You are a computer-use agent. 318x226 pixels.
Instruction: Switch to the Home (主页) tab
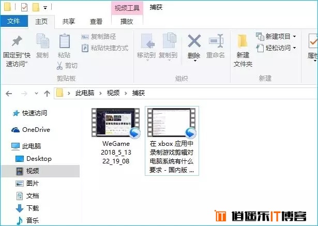(41, 21)
